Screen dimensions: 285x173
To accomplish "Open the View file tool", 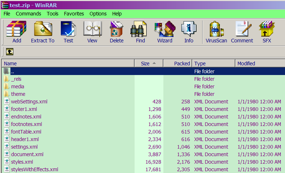I will (92, 29).
